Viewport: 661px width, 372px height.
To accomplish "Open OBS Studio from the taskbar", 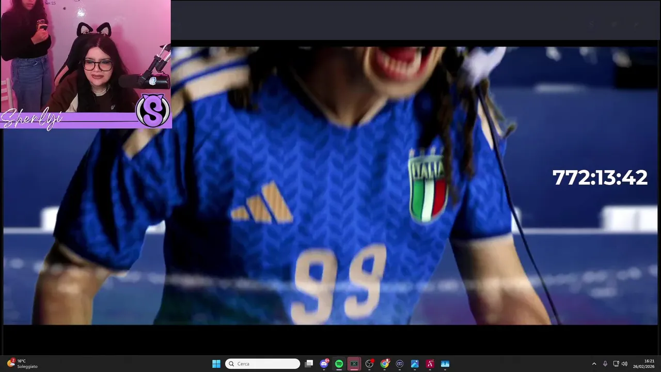I will click(x=369, y=364).
